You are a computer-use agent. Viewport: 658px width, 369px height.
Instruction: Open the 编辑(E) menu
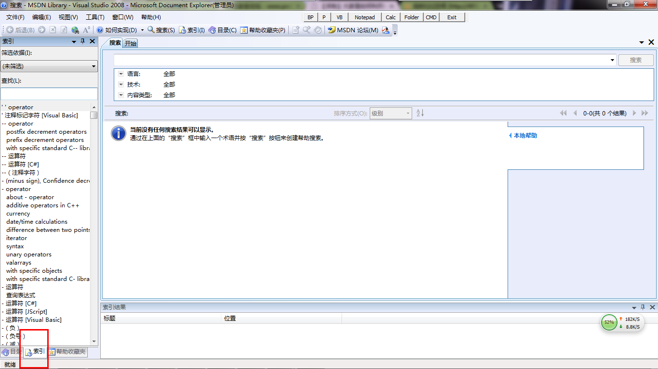[x=41, y=17]
